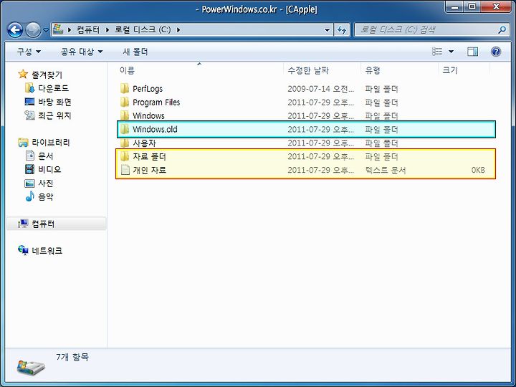Screen dimensions: 516x387
Task: Open recent pages dropdown next to Forward button
Action: [x=46, y=30]
